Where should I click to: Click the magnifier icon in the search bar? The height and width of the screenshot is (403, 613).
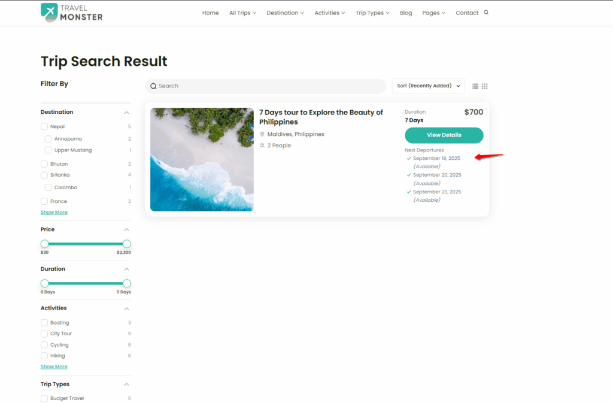click(x=153, y=86)
